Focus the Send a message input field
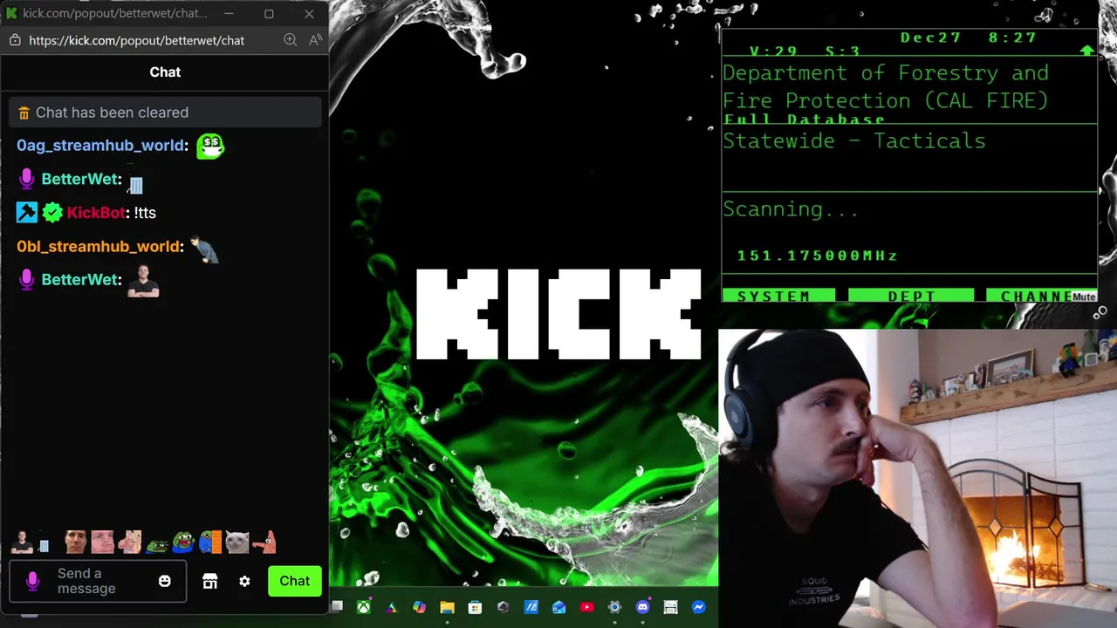This screenshot has width=1117, height=628. [x=98, y=581]
